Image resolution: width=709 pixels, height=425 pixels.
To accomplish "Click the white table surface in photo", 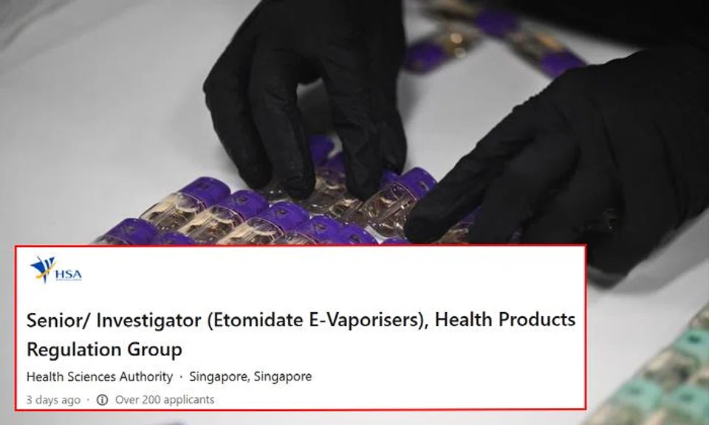I will pyautogui.click(x=100, y=113).
